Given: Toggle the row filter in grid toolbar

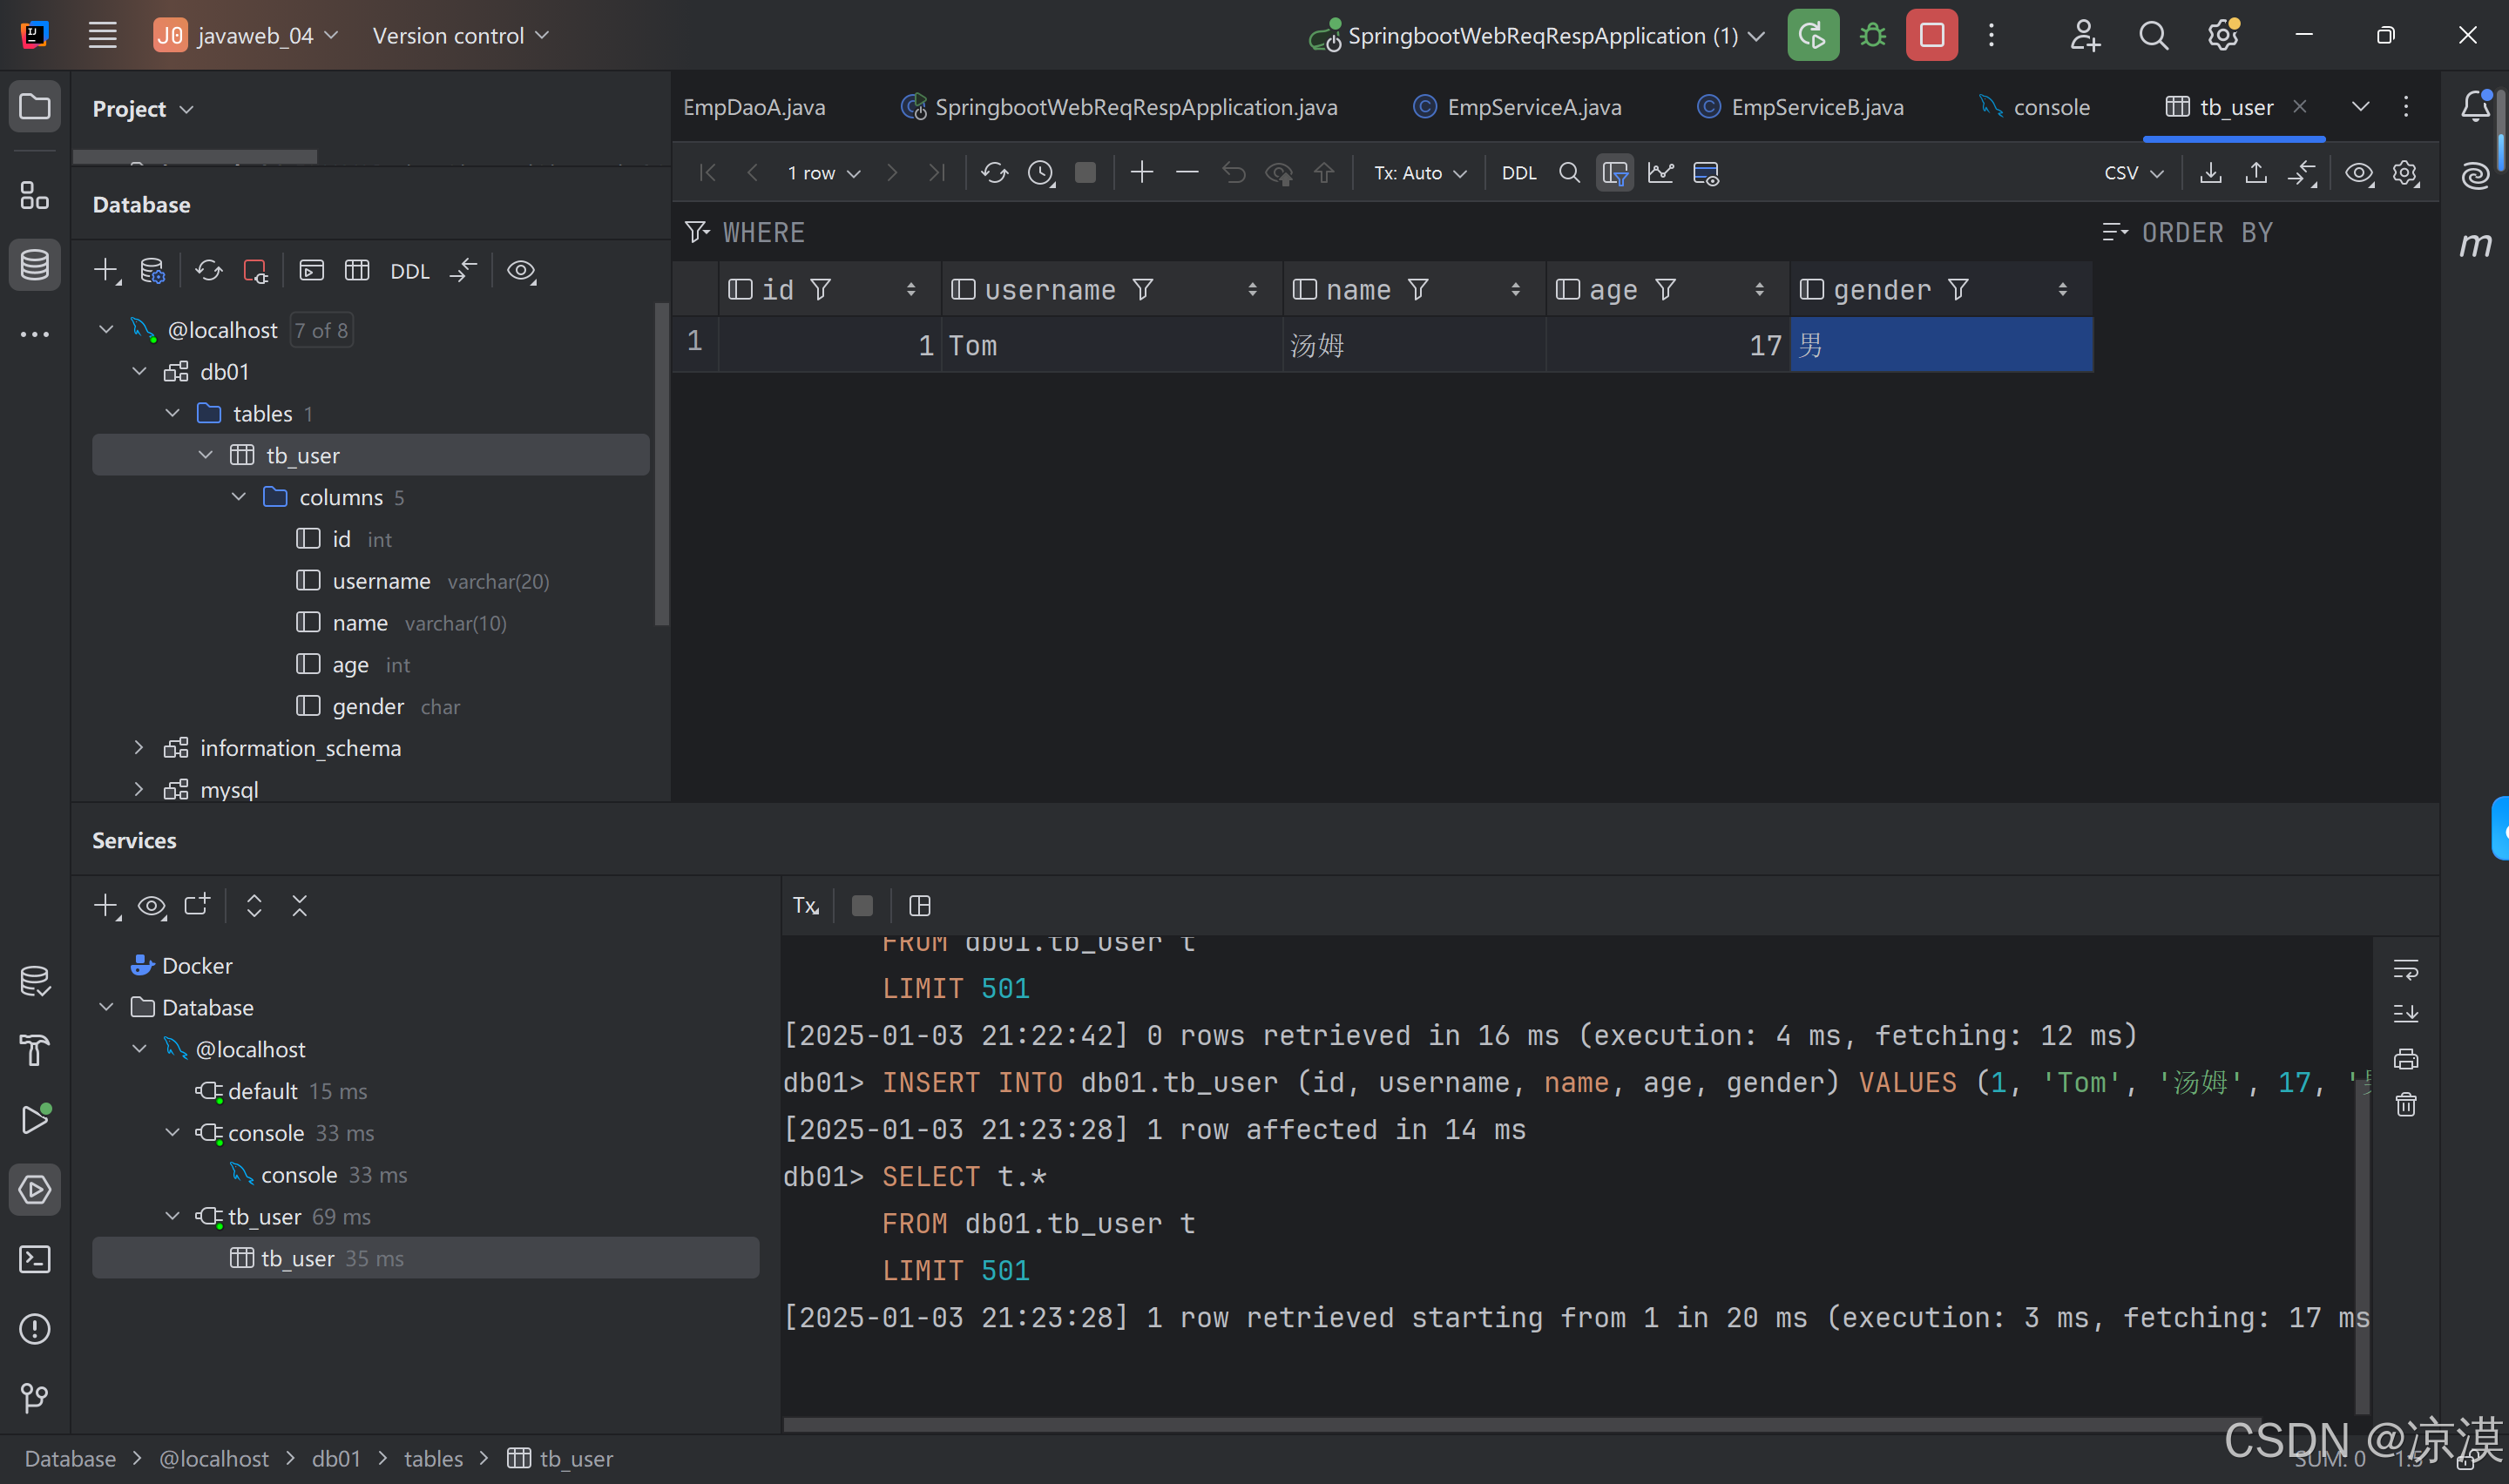Looking at the screenshot, I should (x=1614, y=172).
